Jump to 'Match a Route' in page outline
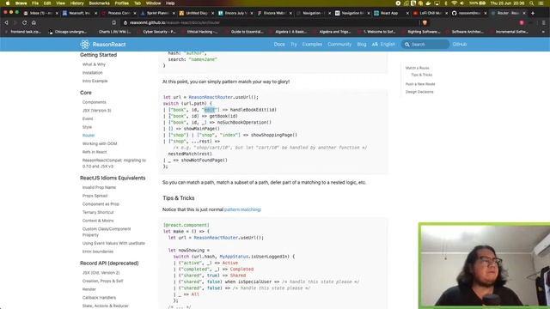550x309 pixels. point(417,68)
